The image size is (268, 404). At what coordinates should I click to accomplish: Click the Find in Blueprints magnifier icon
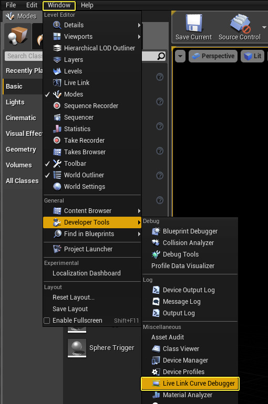(57, 234)
